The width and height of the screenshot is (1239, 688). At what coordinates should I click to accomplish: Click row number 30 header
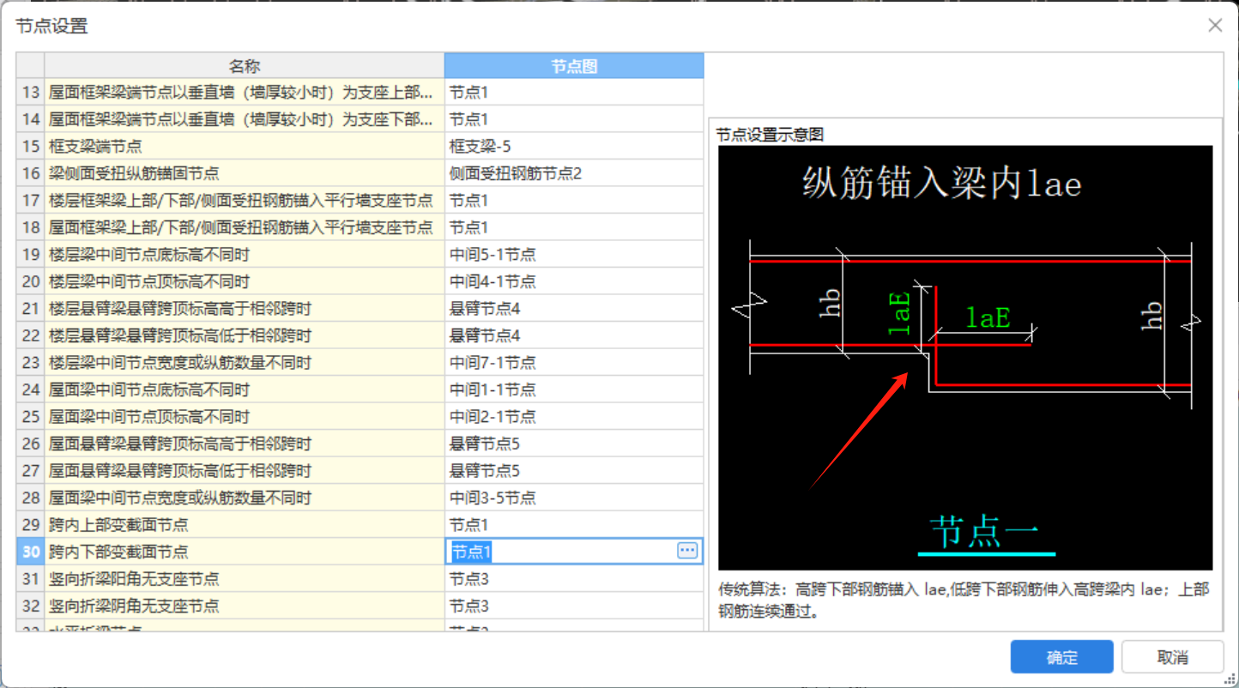point(31,552)
